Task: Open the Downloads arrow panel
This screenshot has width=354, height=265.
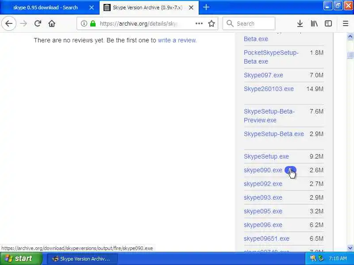Action: [x=300, y=23]
